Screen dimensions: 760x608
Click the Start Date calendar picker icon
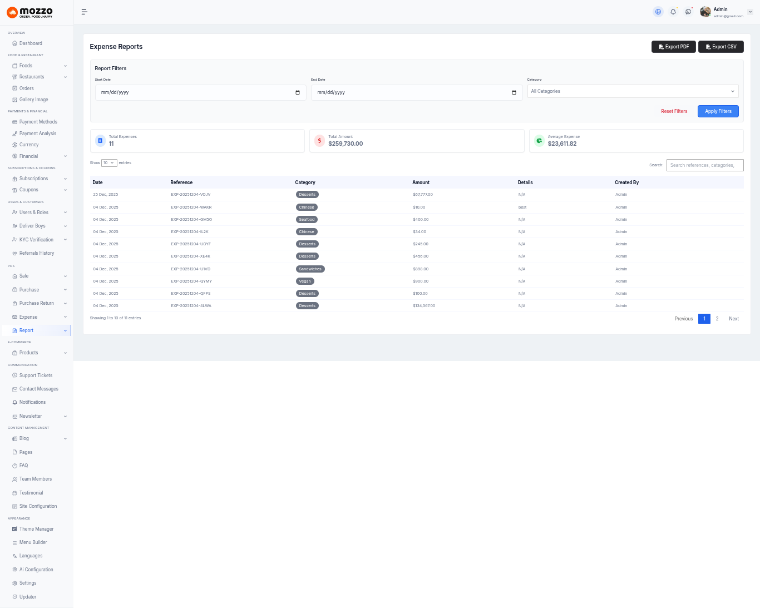[x=298, y=92]
